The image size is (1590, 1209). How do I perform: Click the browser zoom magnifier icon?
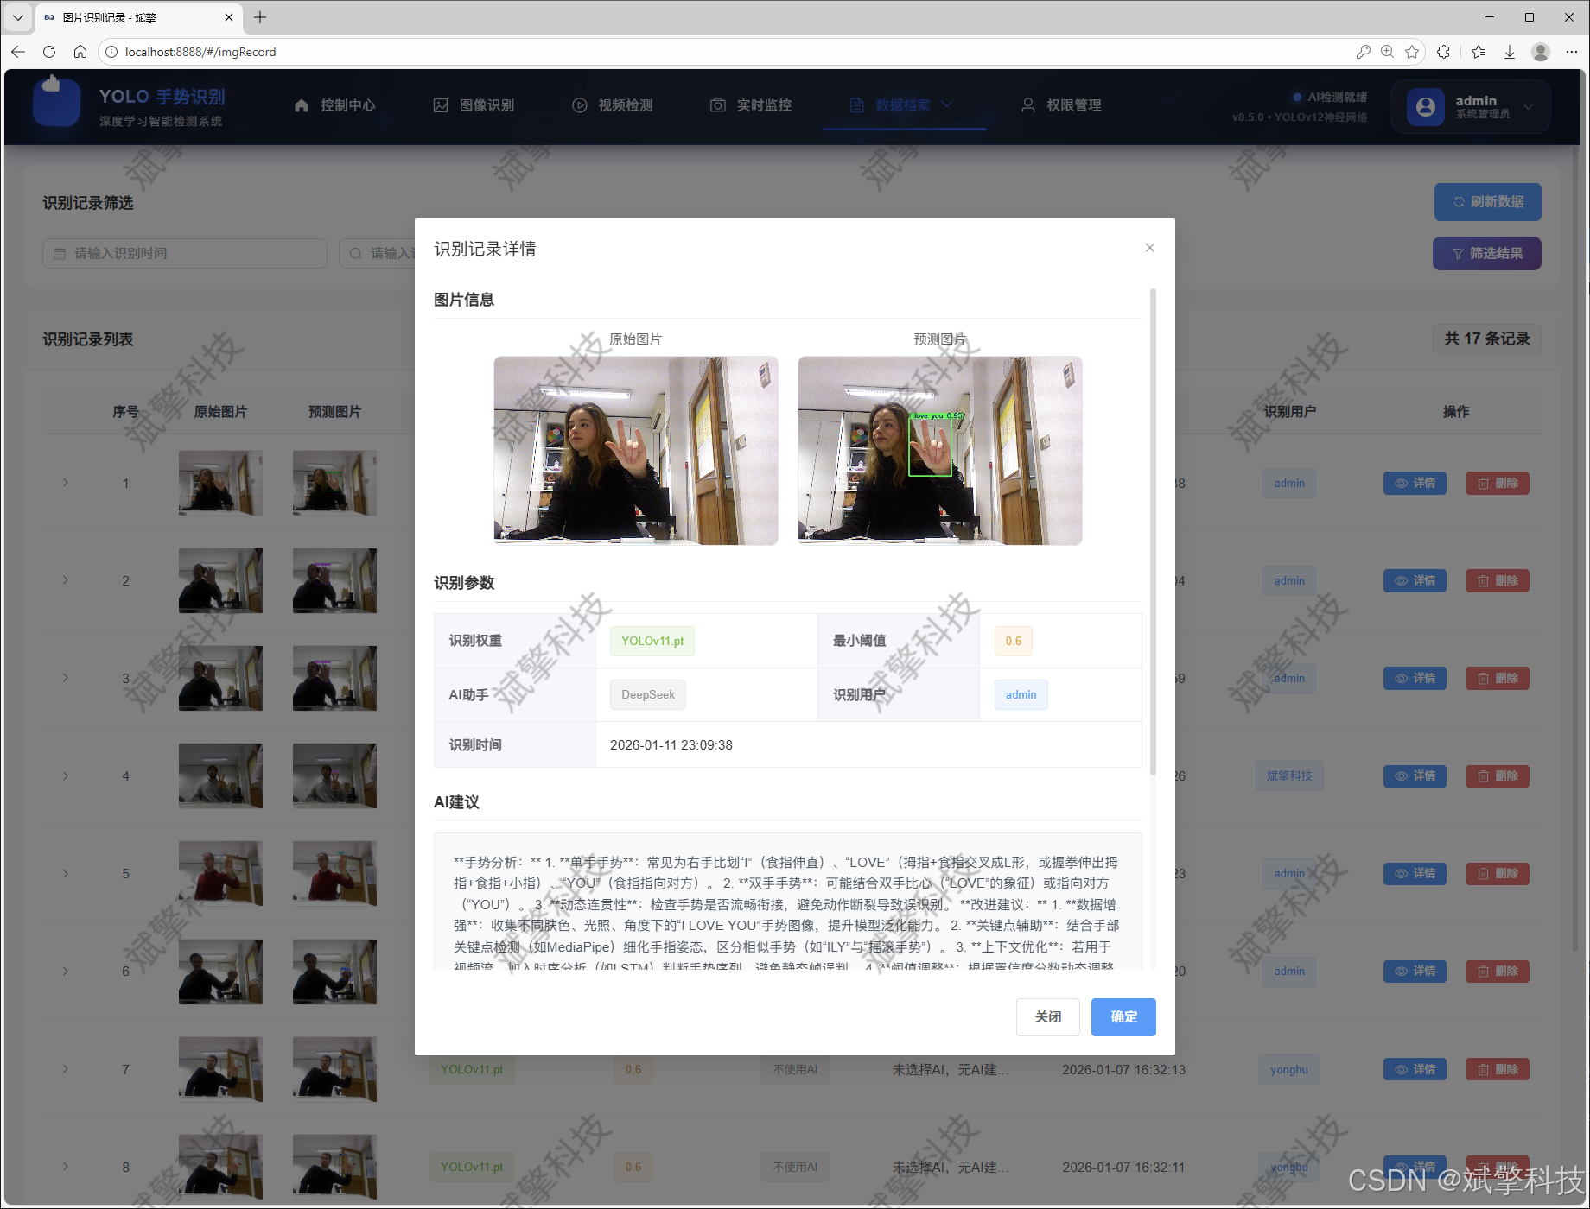(x=1387, y=52)
